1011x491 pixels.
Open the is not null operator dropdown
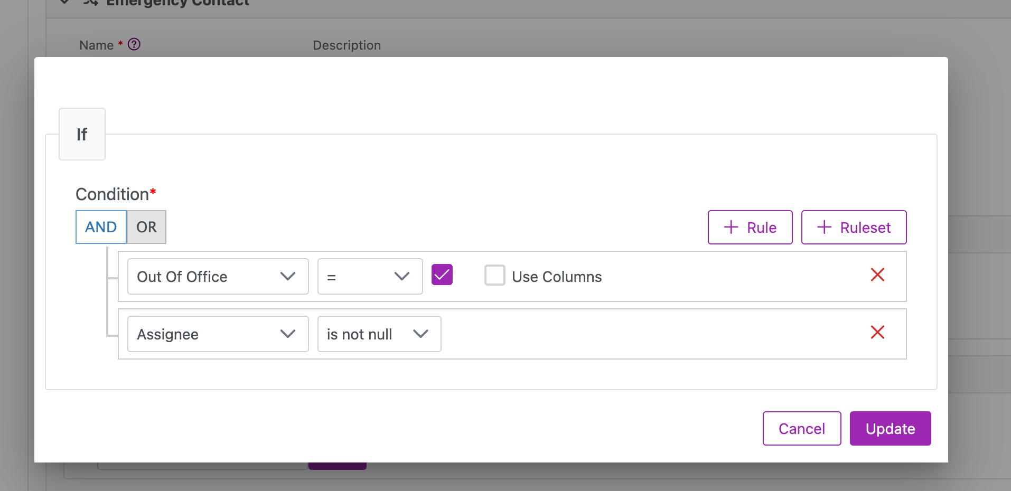coord(379,334)
